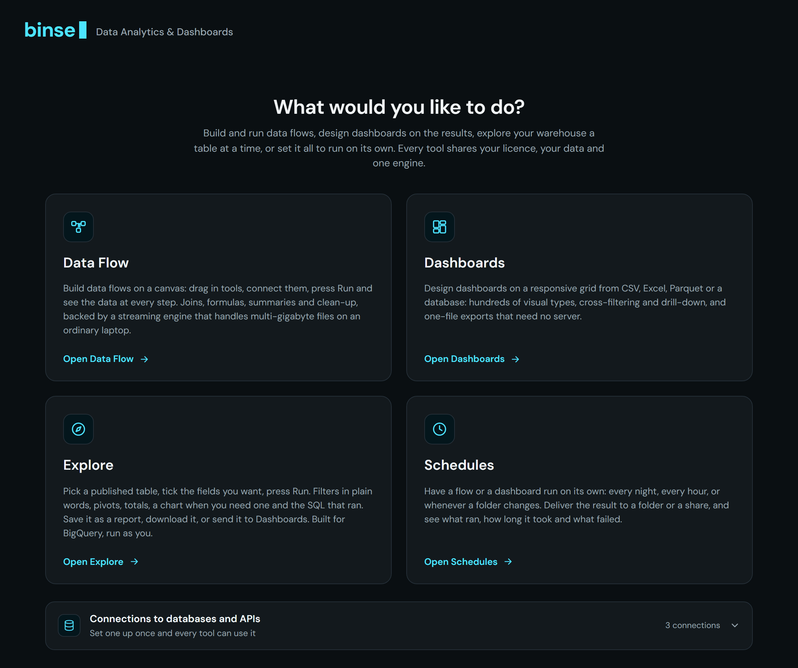The image size is (798, 668).
Task: Click the Explore compass icon
Action: [x=78, y=429]
